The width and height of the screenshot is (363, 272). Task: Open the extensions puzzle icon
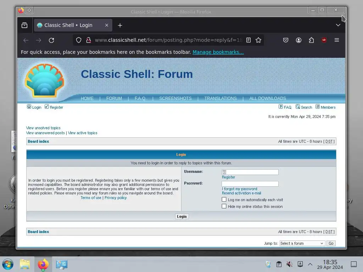pos(311,40)
